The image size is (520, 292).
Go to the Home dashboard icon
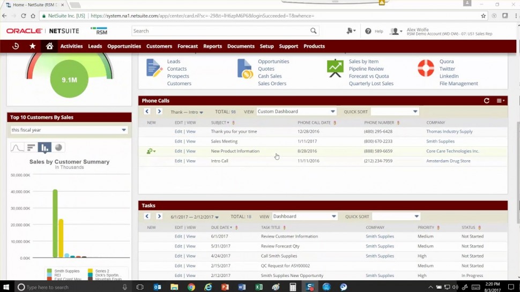(x=49, y=46)
